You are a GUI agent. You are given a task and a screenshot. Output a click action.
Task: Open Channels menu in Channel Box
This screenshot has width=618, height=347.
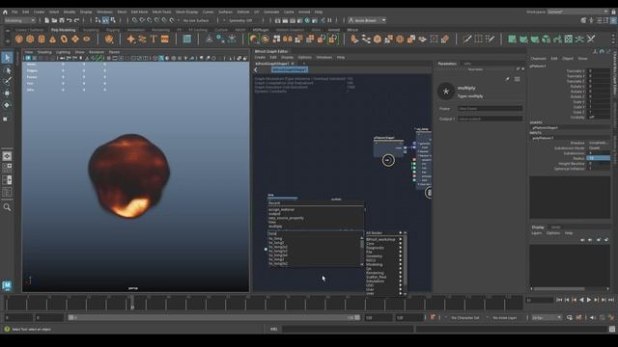[539, 59]
